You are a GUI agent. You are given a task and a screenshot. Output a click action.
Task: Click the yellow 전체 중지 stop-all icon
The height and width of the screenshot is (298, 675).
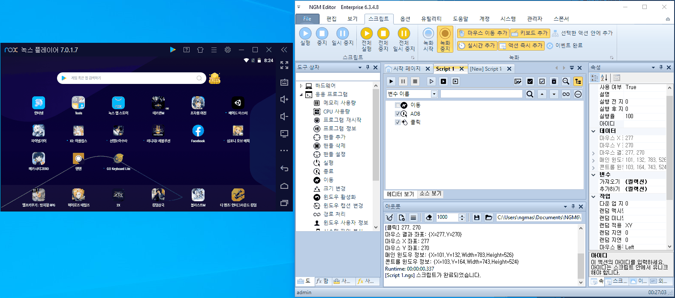[383, 33]
